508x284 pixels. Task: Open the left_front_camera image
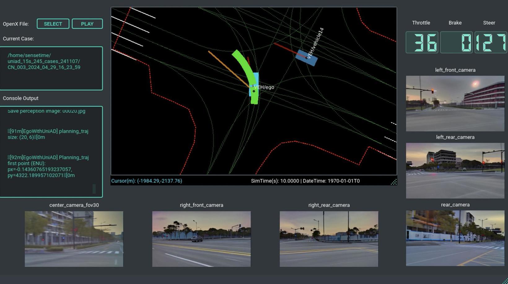pyautogui.click(x=455, y=104)
